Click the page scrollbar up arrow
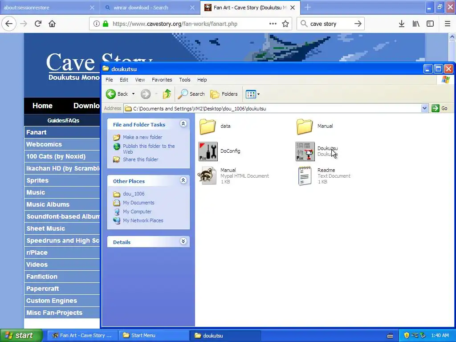This screenshot has height=342, width=456. click(x=452, y=37)
